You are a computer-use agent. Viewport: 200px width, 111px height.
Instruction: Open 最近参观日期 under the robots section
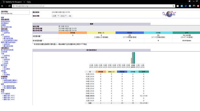[x=8, y=46]
